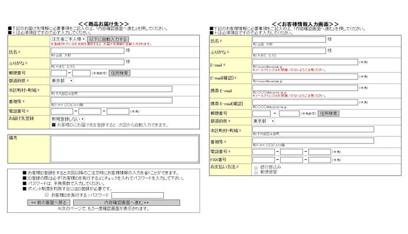Image resolution: width=408 pixels, height=234 pixels.
Task: Click middle 電話番号 box in 商品お届け先 form
Action: 90,112
